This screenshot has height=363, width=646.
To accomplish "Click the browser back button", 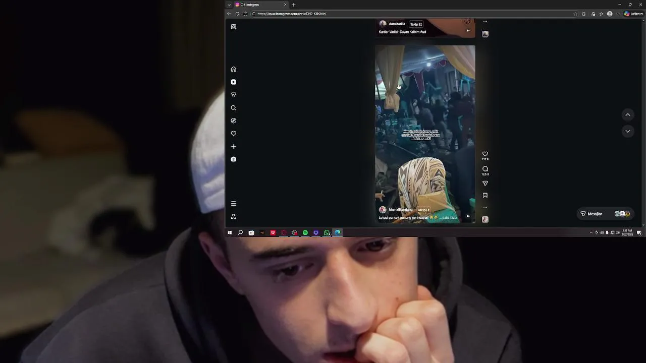I will (x=229, y=14).
